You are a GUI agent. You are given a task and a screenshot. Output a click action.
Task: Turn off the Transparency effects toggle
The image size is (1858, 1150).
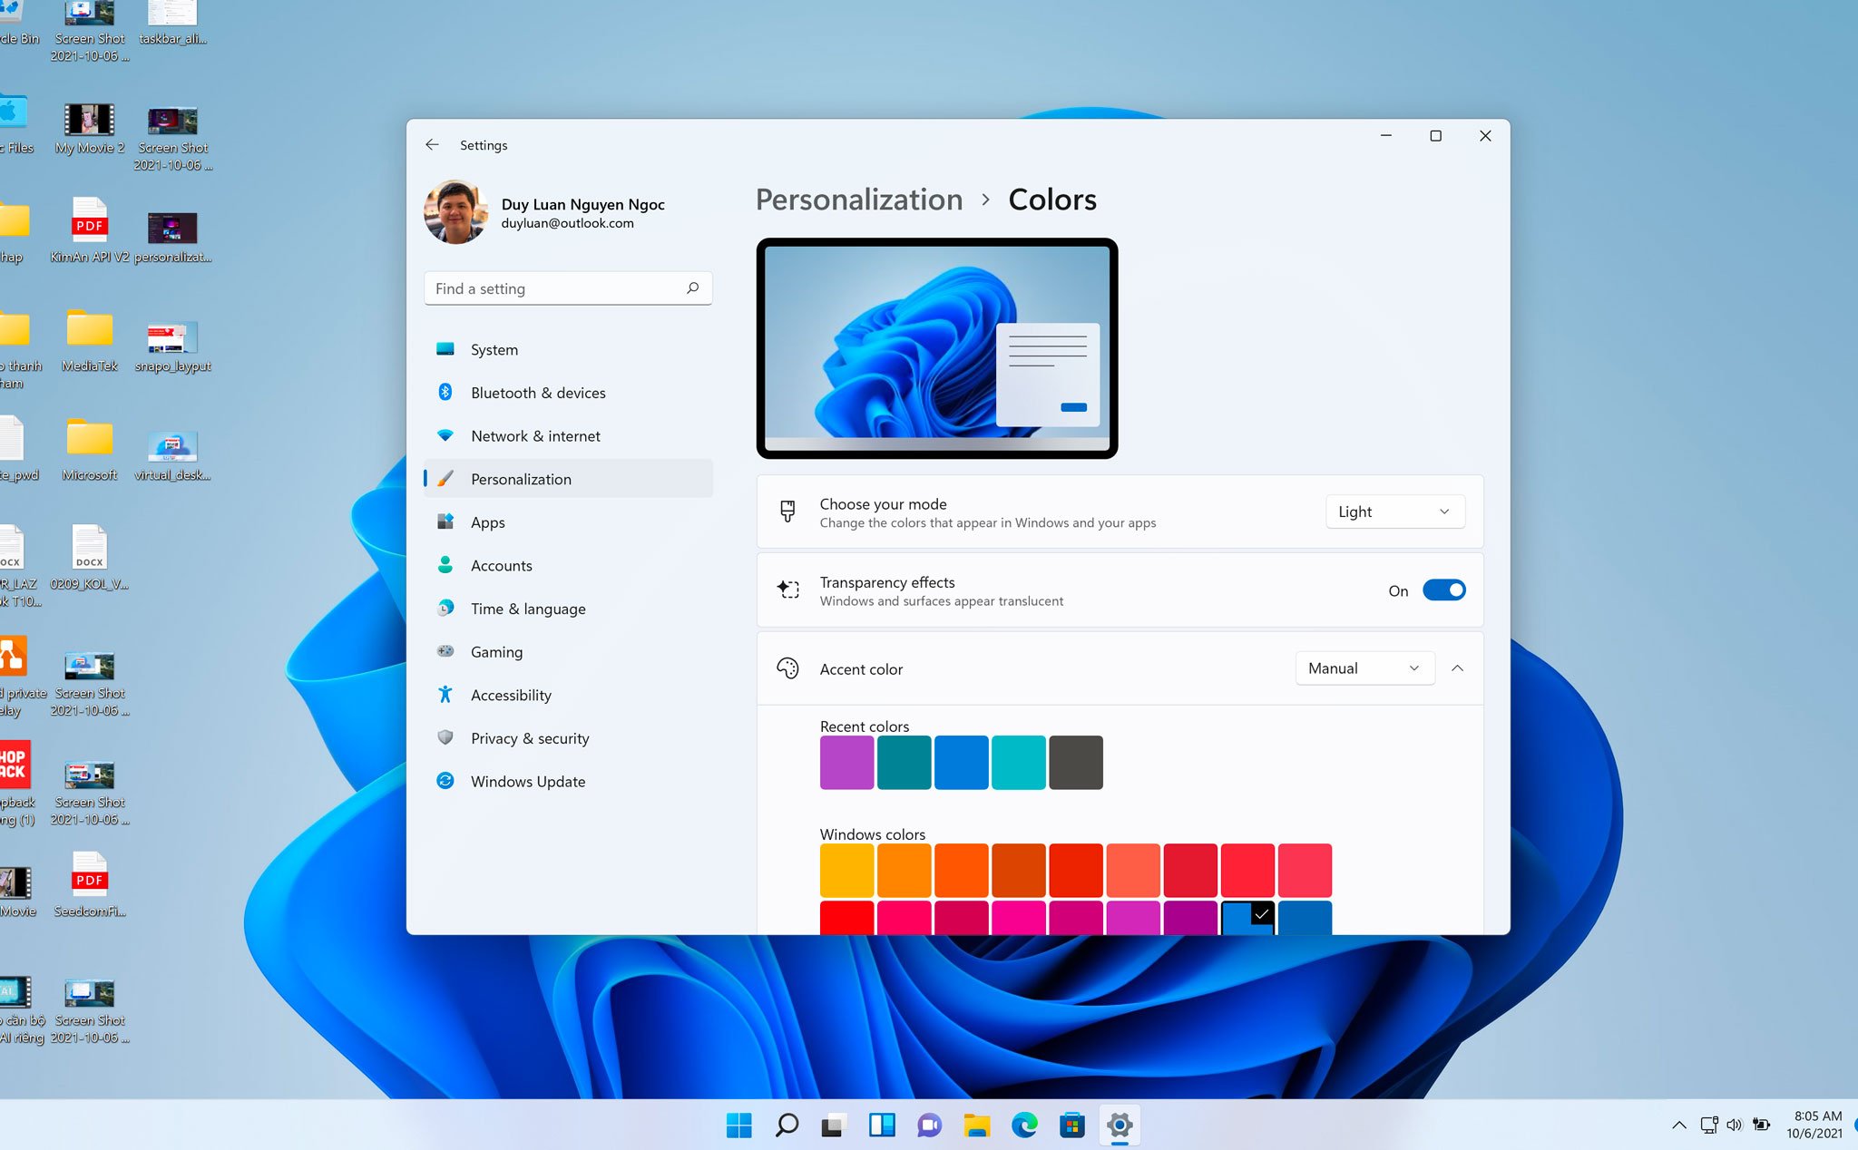tap(1443, 590)
